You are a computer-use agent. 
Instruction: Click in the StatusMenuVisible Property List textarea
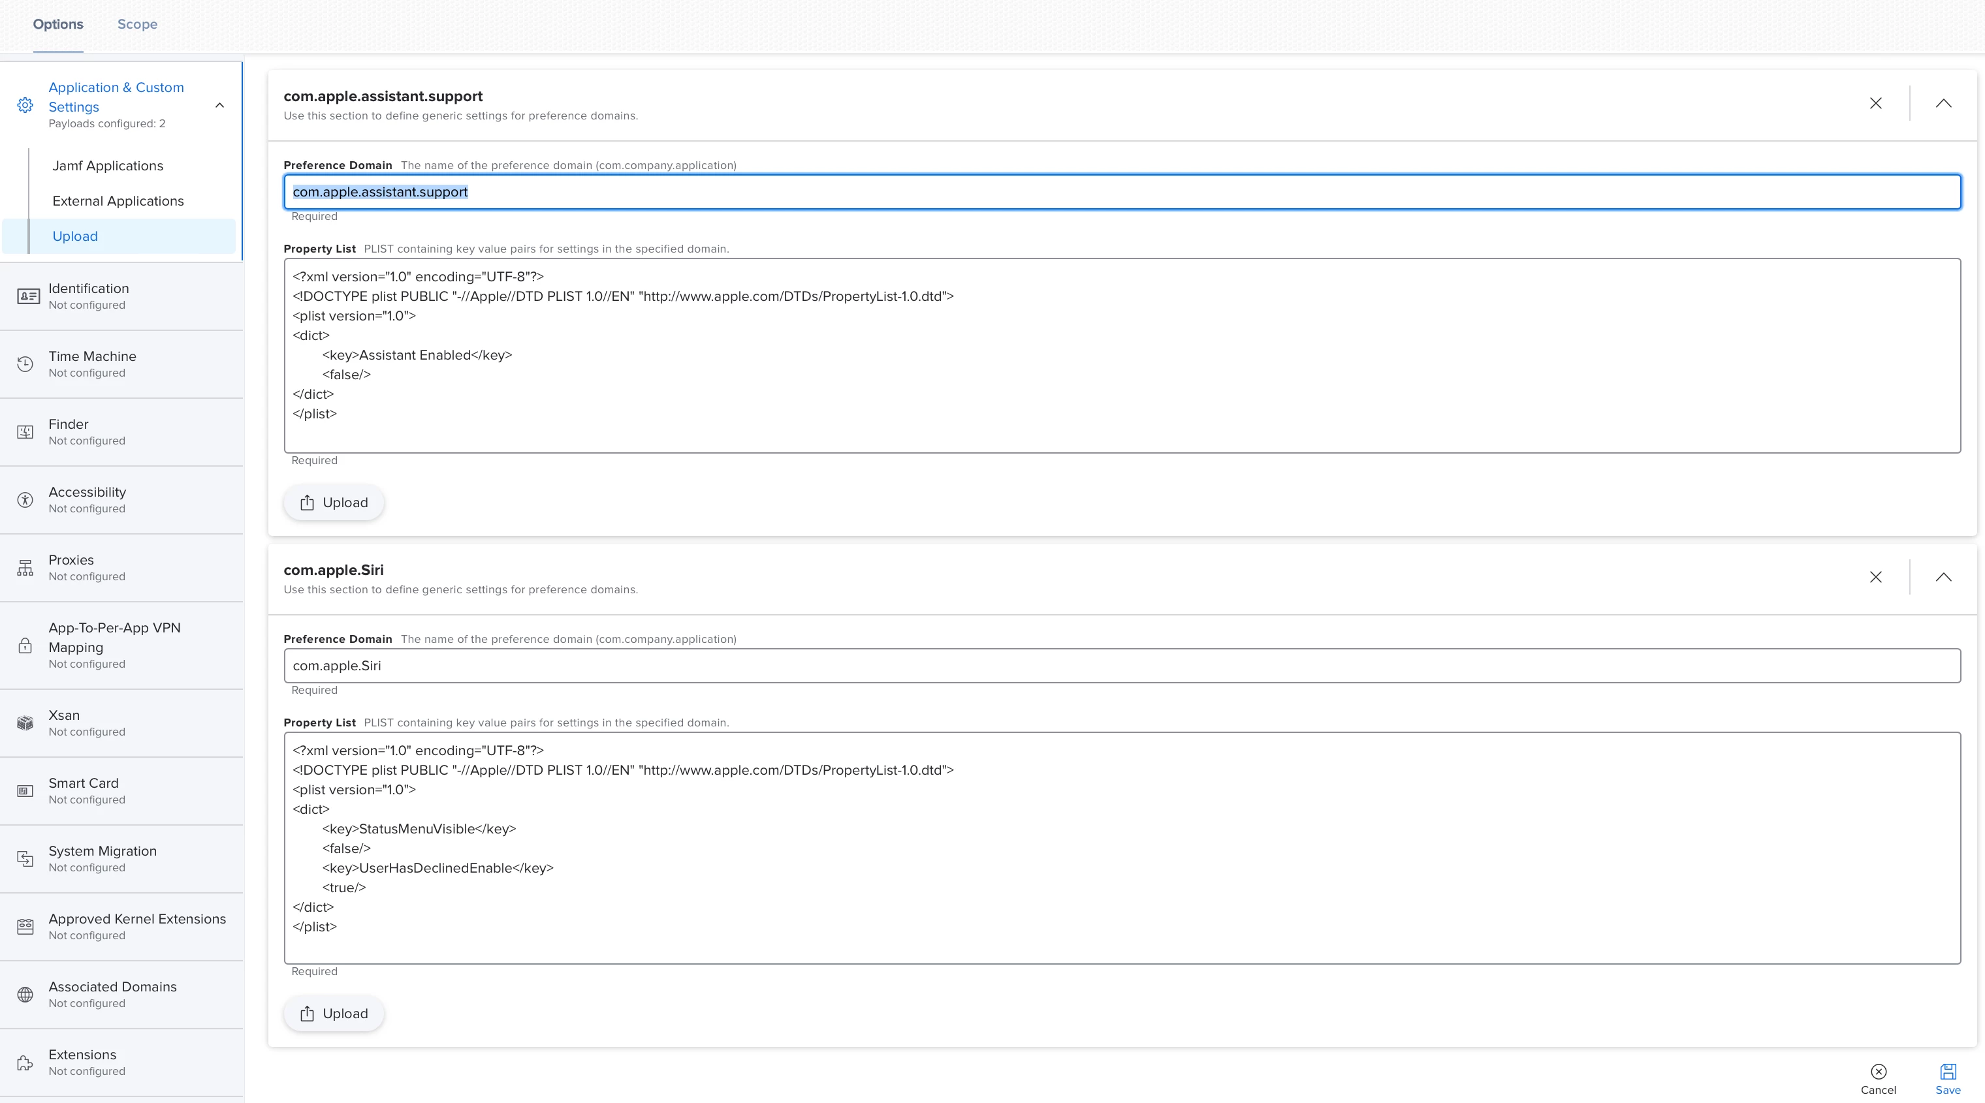[1122, 848]
